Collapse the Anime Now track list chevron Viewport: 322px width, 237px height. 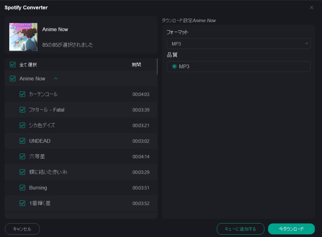[x=56, y=78]
